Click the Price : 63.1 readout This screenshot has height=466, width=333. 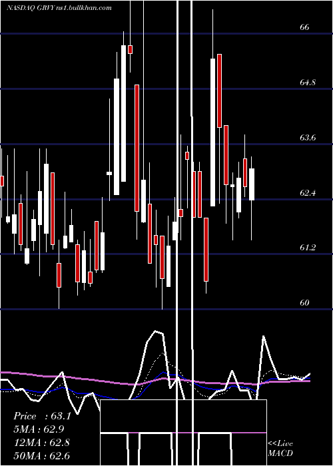42,416
